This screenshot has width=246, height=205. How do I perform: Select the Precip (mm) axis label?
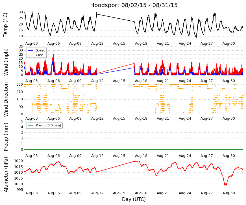coord(6,137)
